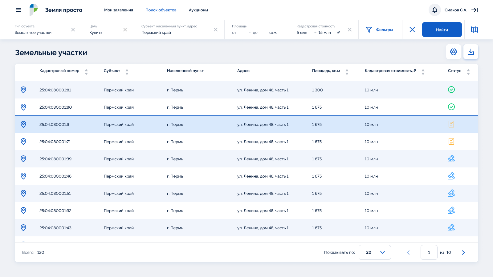Select the area value 1 300
The width and height of the screenshot is (493, 277).
click(317, 90)
